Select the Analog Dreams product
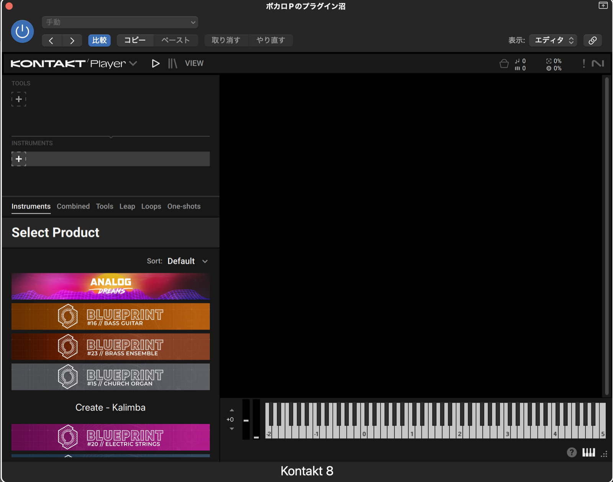613x482 pixels. (111, 286)
